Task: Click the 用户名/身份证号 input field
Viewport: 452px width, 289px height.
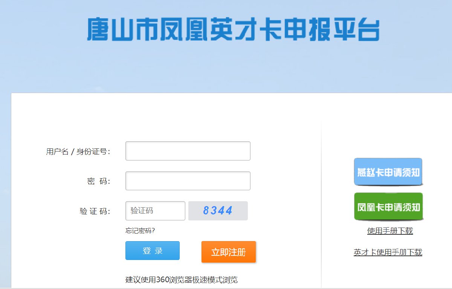Action: pyautogui.click(x=188, y=151)
